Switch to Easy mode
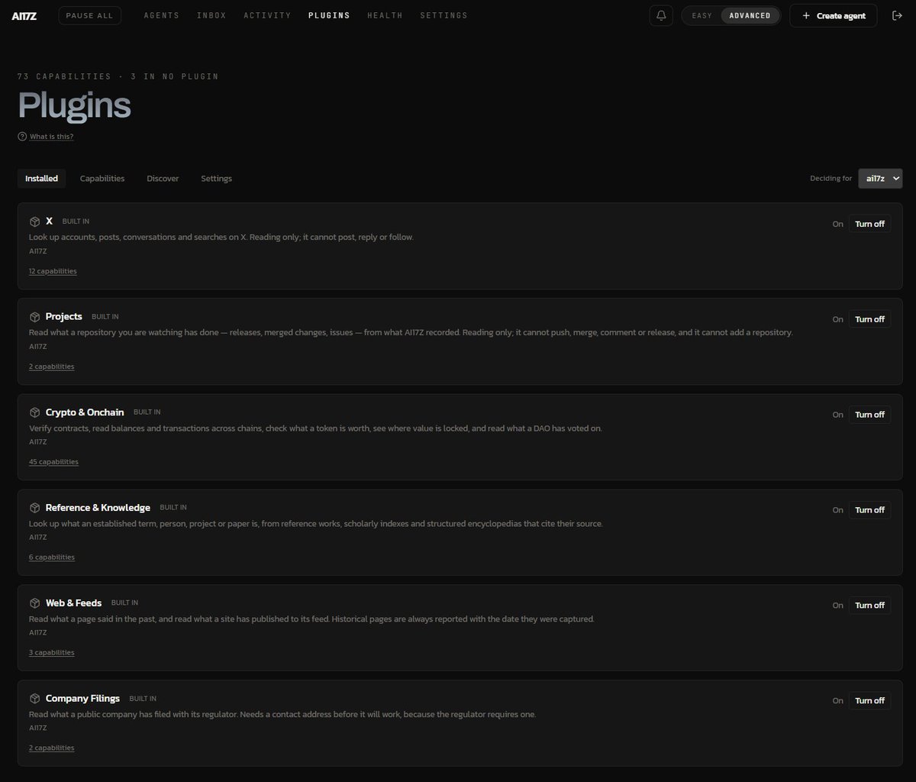Viewport: 916px width, 782px height. click(702, 15)
